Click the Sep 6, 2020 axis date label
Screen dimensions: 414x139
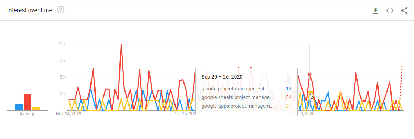point(304,114)
